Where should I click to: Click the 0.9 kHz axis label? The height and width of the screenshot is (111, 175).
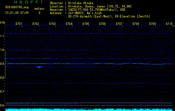(x=2, y=64)
